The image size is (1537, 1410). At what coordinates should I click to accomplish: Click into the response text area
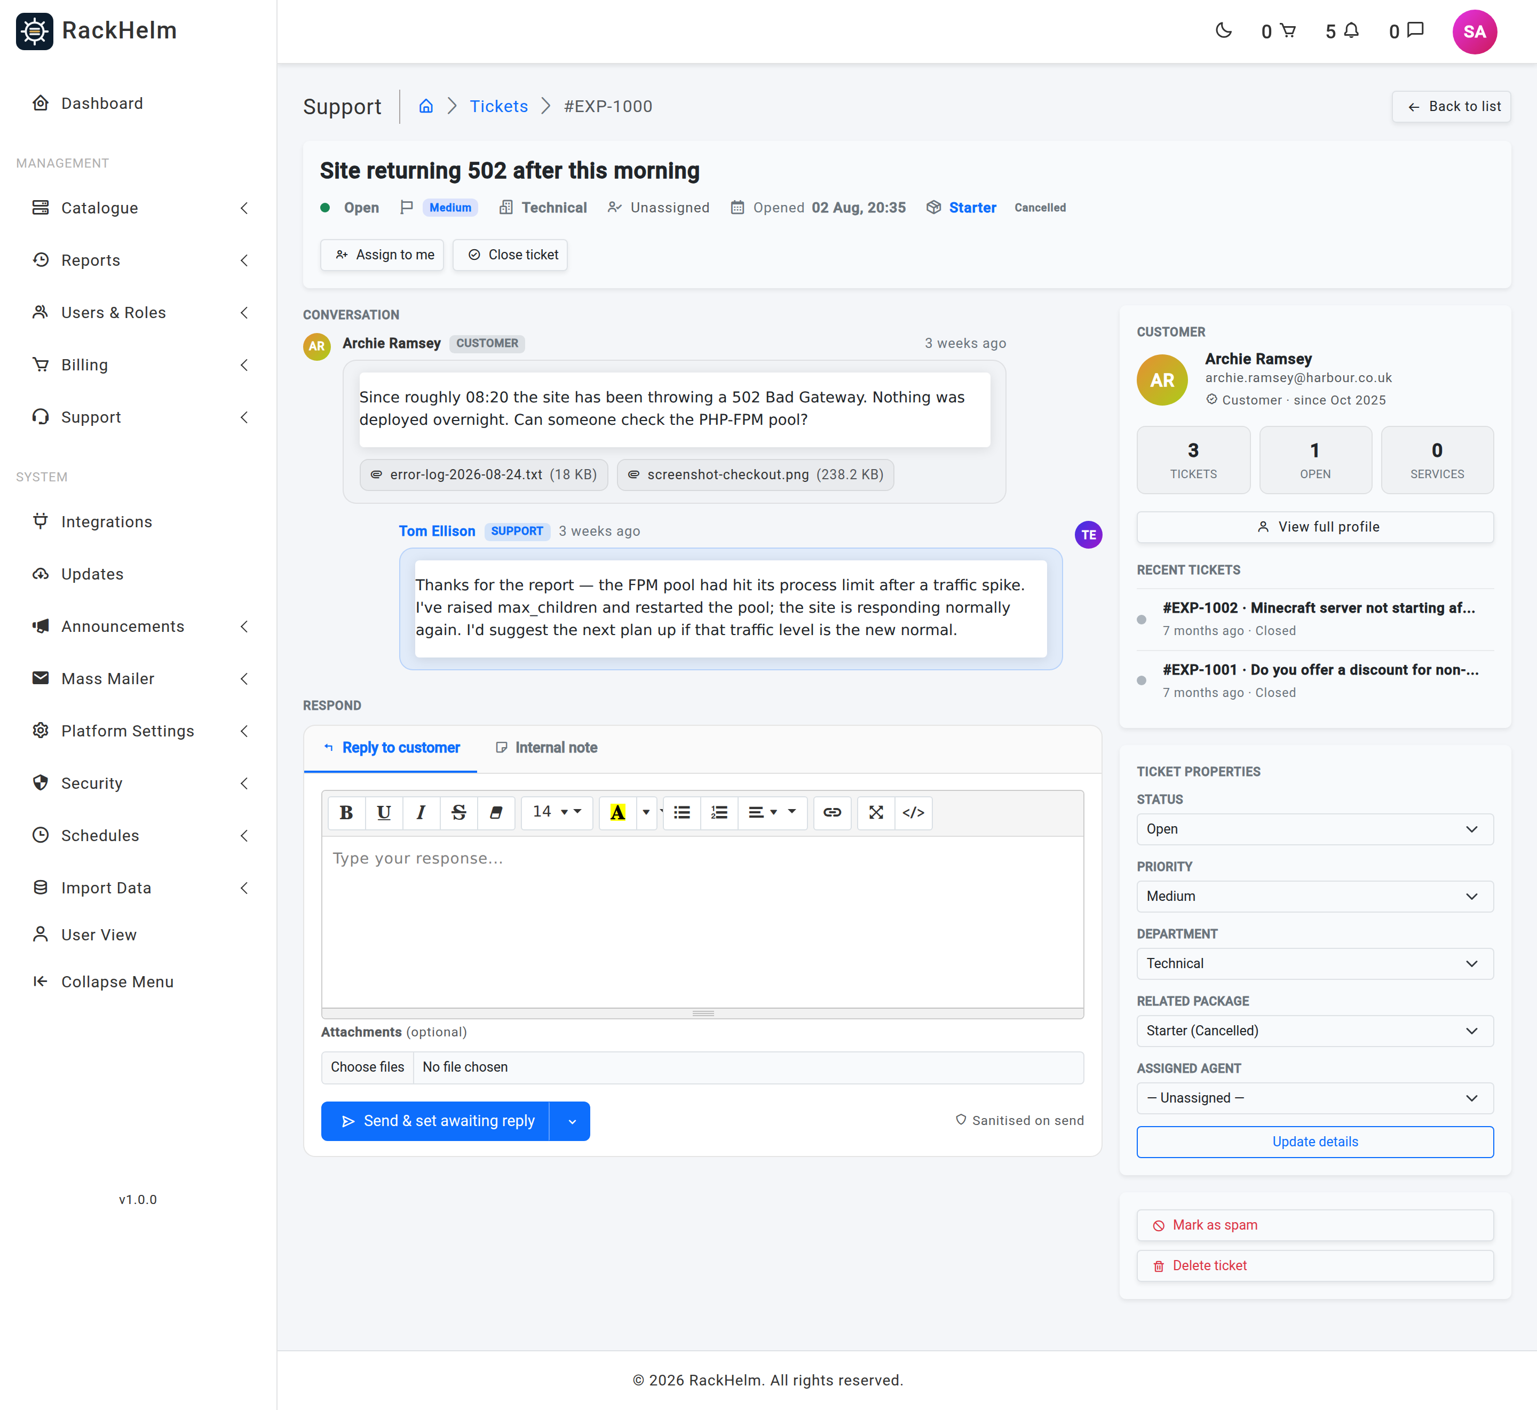click(x=702, y=922)
